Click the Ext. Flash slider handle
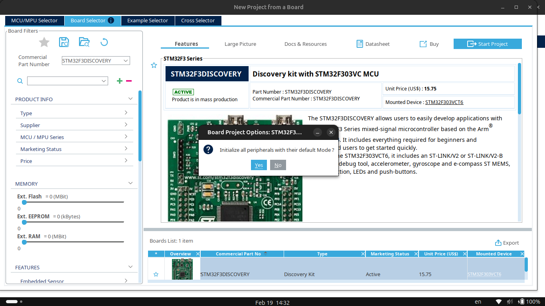Screen dimensions: 545x306 24,202
